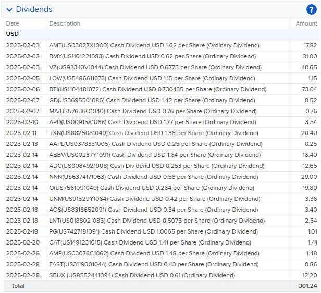Click the amount 12.20 for SBUX

310,276
